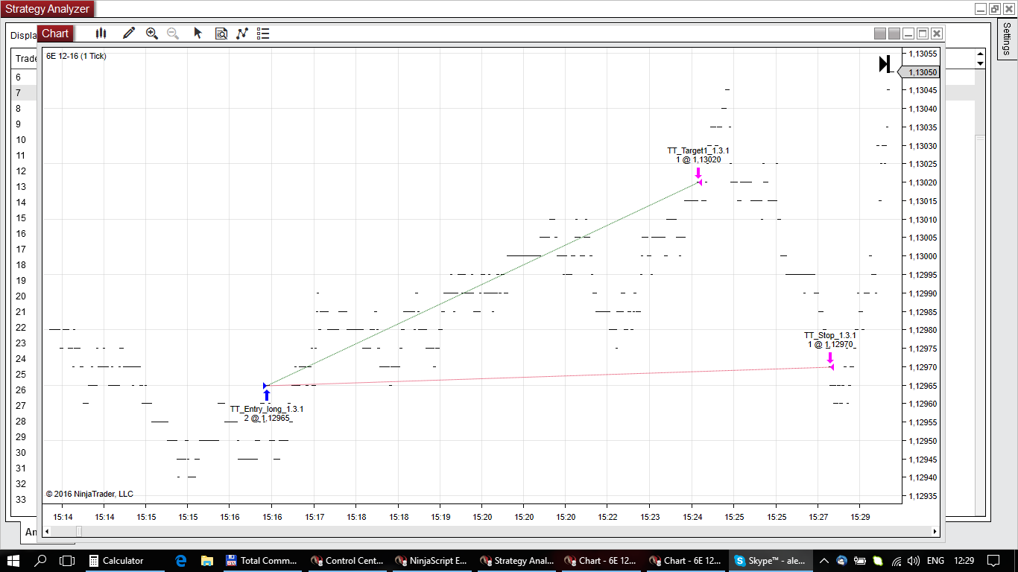Switch the ENG input language indicator
Image resolution: width=1018 pixels, height=572 pixels.
[x=935, y=561]
